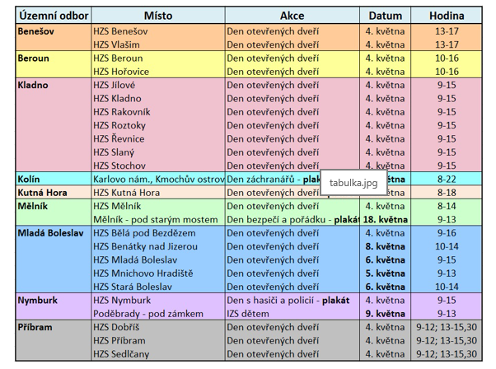Image resolution: width=496 pixels, height=369 pixels.
Task: Click the HZS Vlašim cell
Action: [158, 44]
